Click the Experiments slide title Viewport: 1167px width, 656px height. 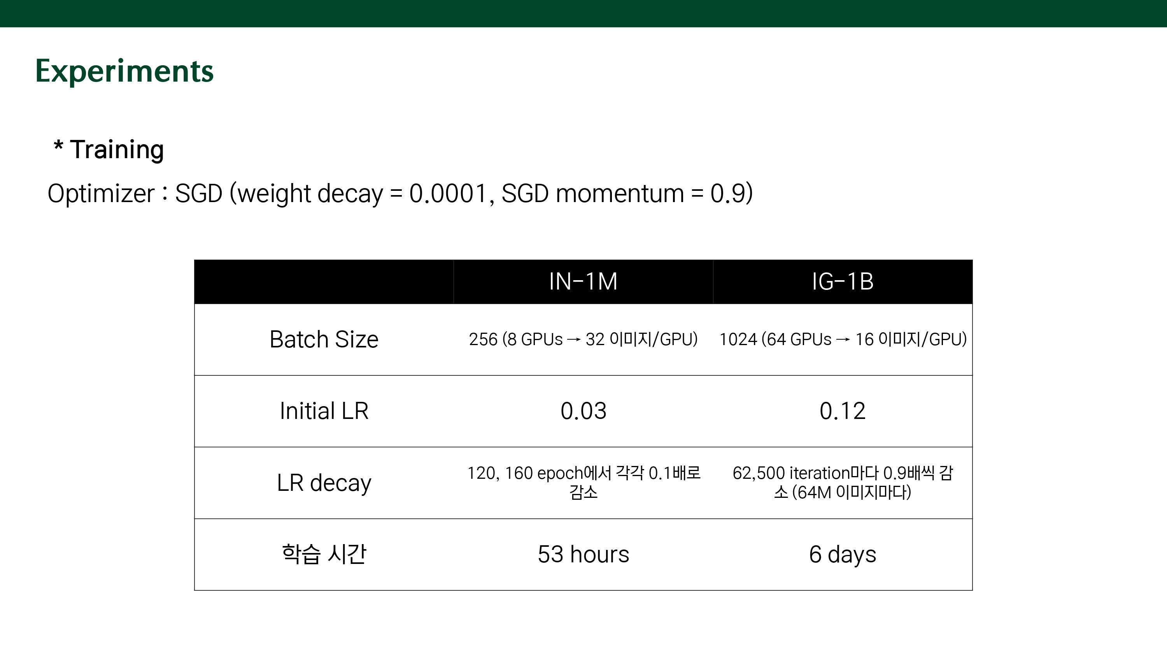coord(124,71)
